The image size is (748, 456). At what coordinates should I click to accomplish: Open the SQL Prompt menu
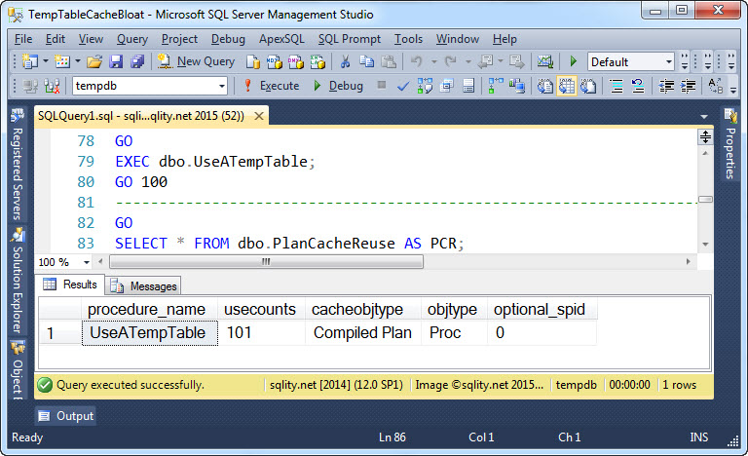point(350,39)
